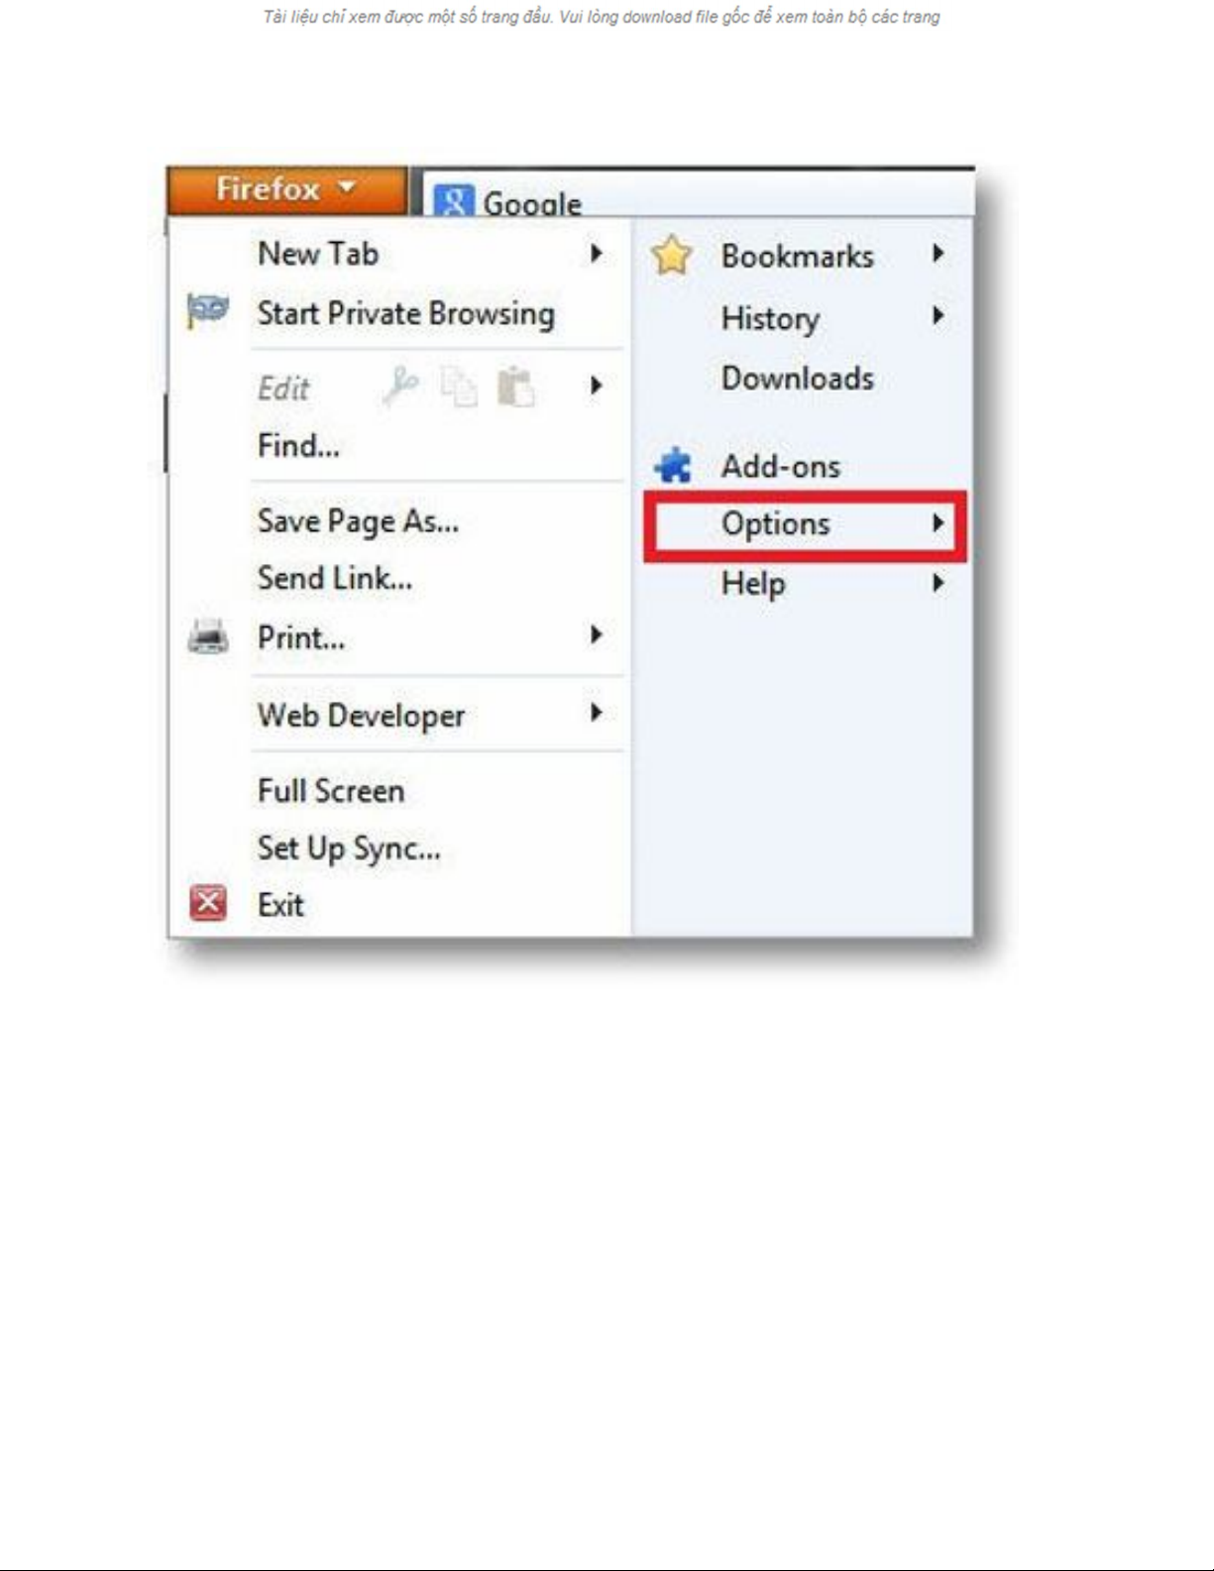Expand the New Tab submenu arrow
This screenshot has width=1214, height=1571.
coord(596,254)
